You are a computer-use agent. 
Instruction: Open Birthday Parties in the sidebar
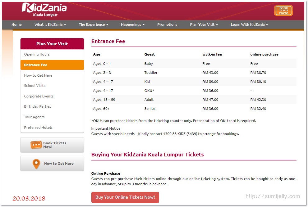[x=38, y=106]
